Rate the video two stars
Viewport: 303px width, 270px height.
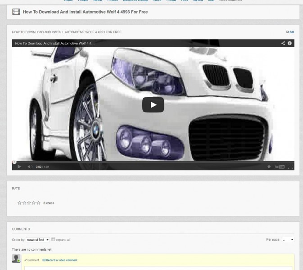pyautogui.click(x=24, y=203)
